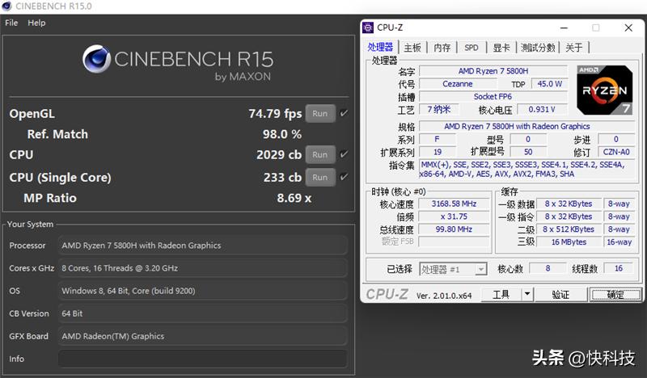The width and height of the screenshot is (647, 378).
Task: Click the instruction set list field
Action: click(527, 169)
